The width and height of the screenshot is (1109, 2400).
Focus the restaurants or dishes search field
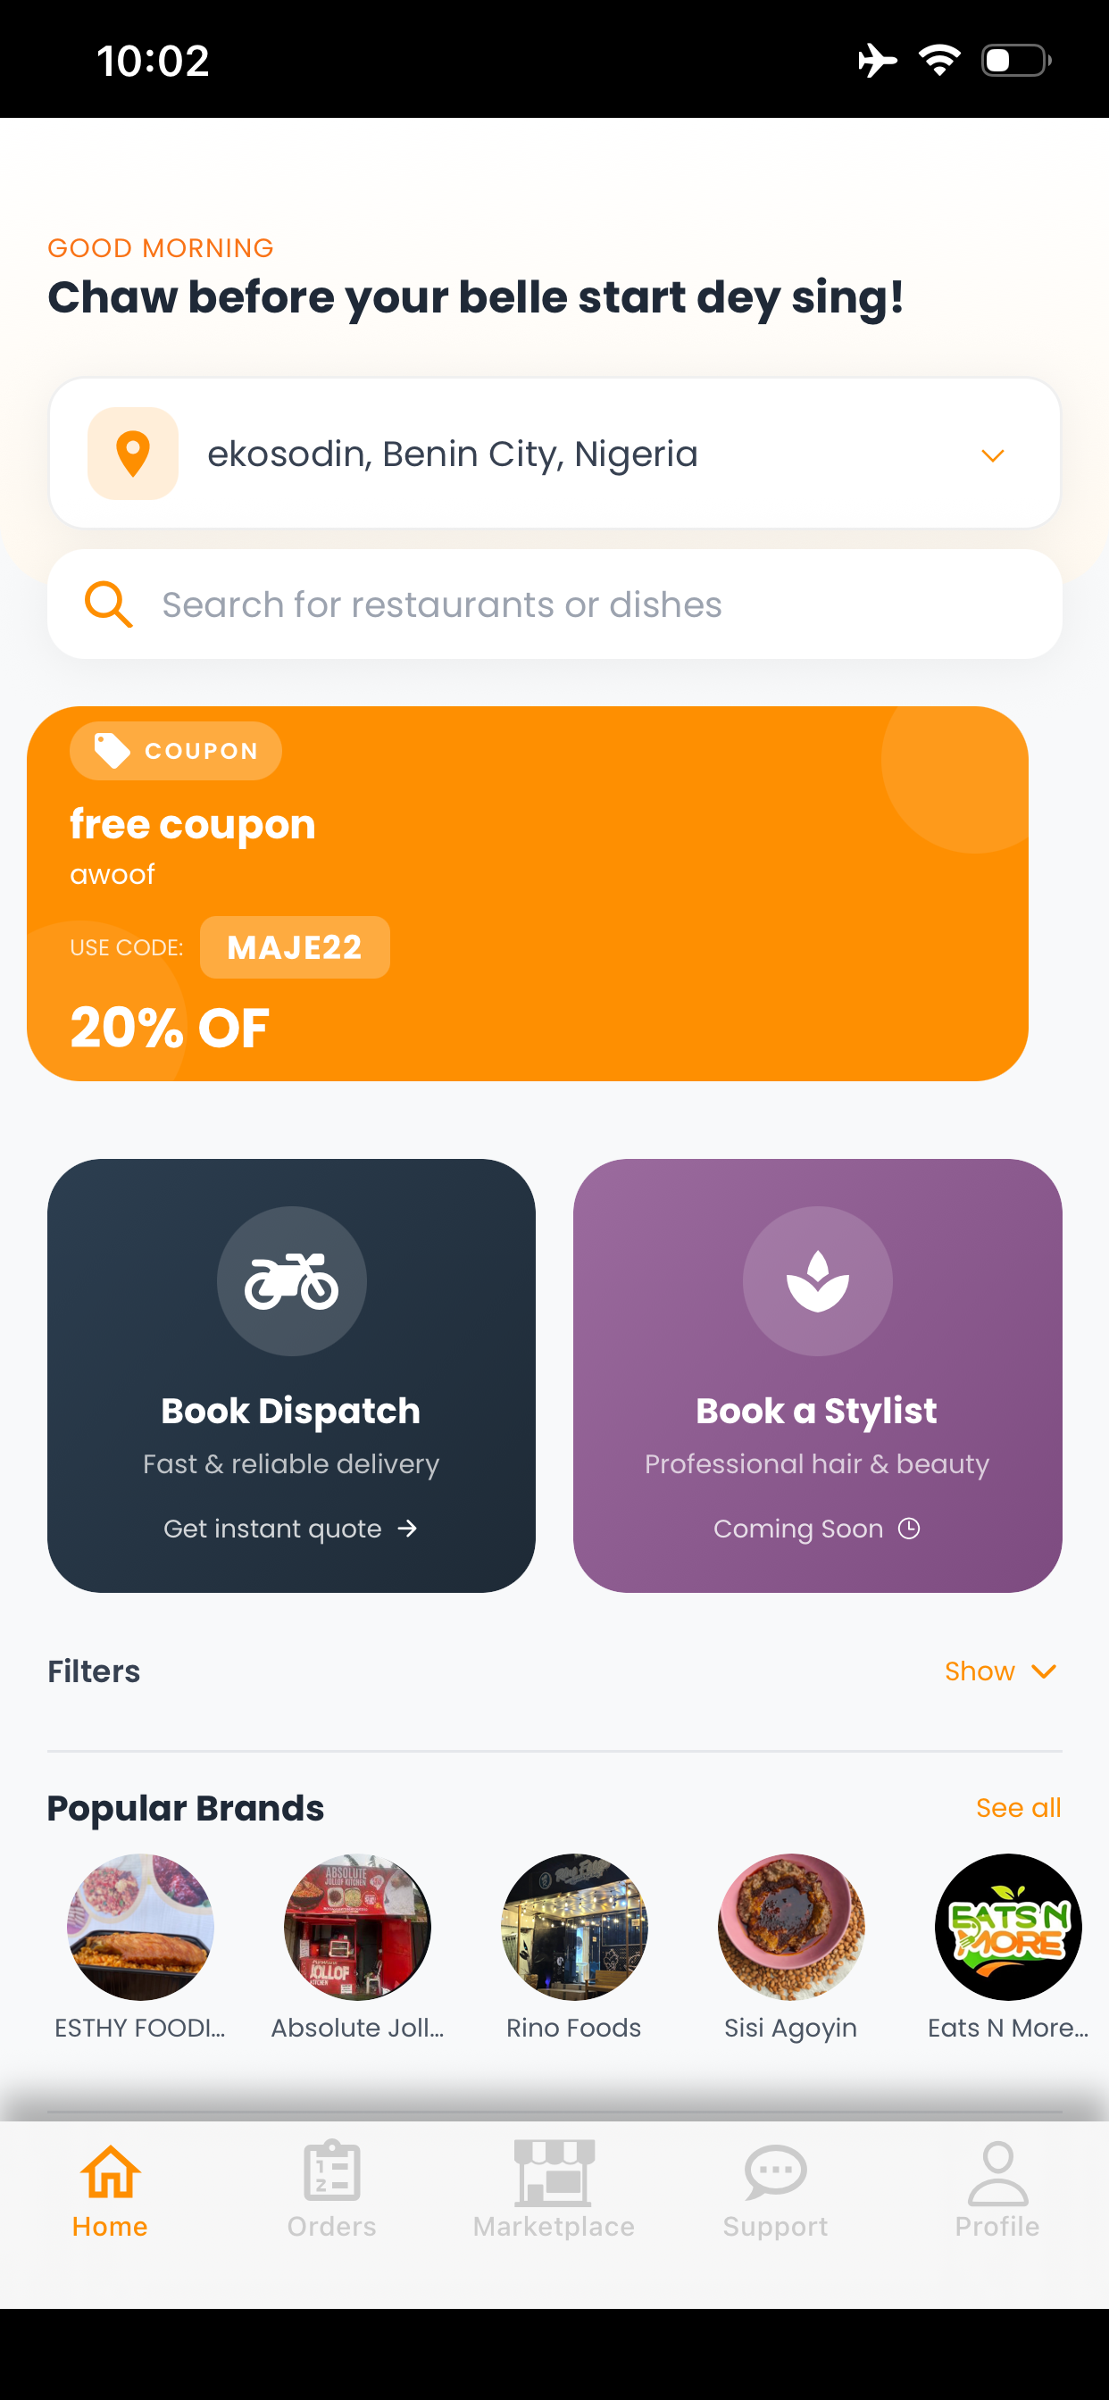point(554,604)
